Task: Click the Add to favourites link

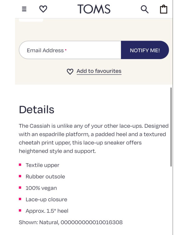Action: coord(99,71)
